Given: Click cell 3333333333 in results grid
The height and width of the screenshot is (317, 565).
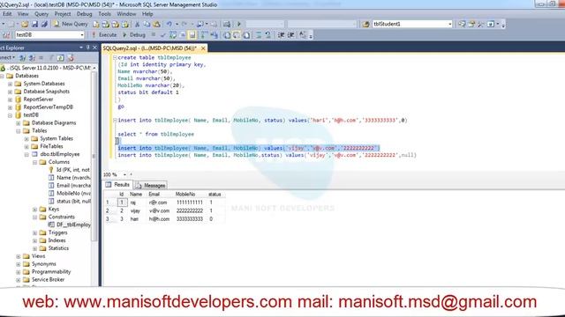Looking at the screenshot, I should point(190,219).
